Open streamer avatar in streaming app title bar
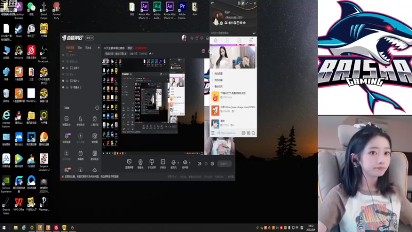This screenshot has height=232, width=412. tap(184, 38)
